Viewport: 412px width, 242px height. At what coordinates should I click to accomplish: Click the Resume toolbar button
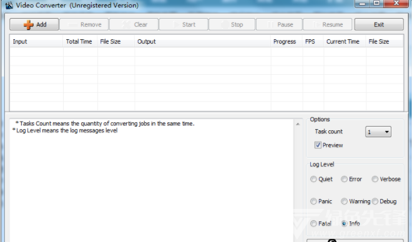coord(327,24)
